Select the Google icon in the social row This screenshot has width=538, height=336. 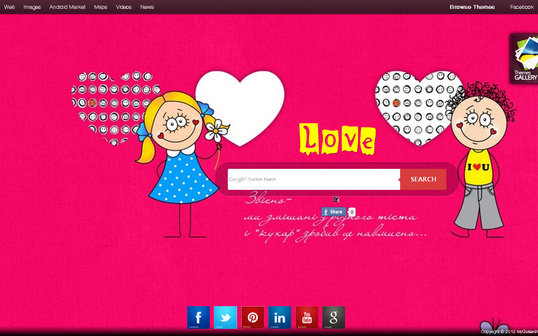[333, 318]
